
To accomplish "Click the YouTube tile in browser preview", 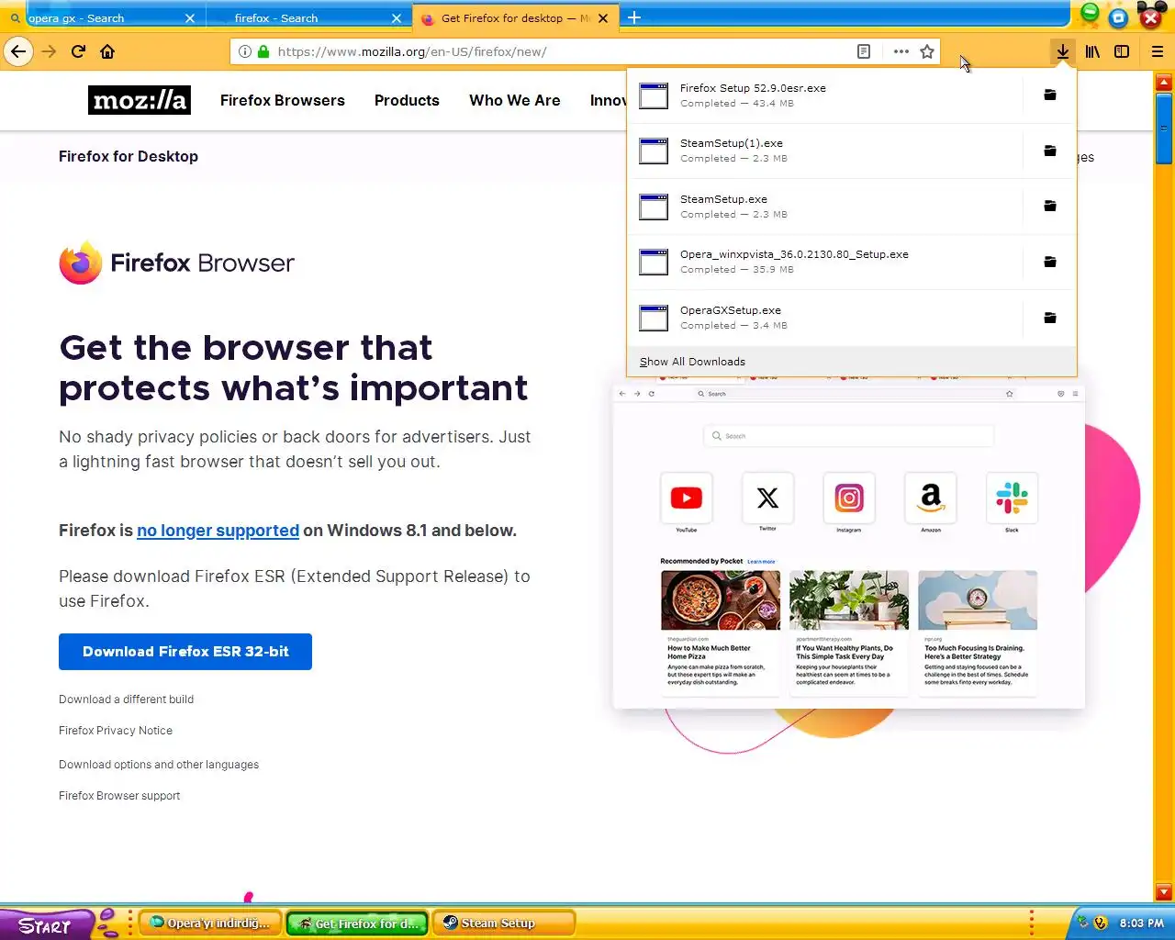I will (x=687, y=498).
